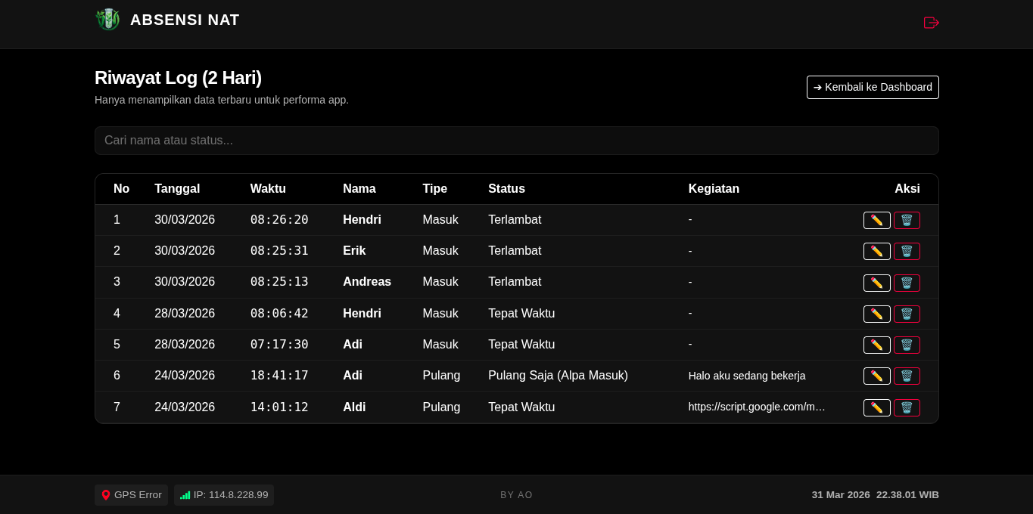The height and width of the screenshot is (514, 1033).
Task: Edit Aldi's 24/03/2026 Pulang record
Action: (x=876, y=407)
